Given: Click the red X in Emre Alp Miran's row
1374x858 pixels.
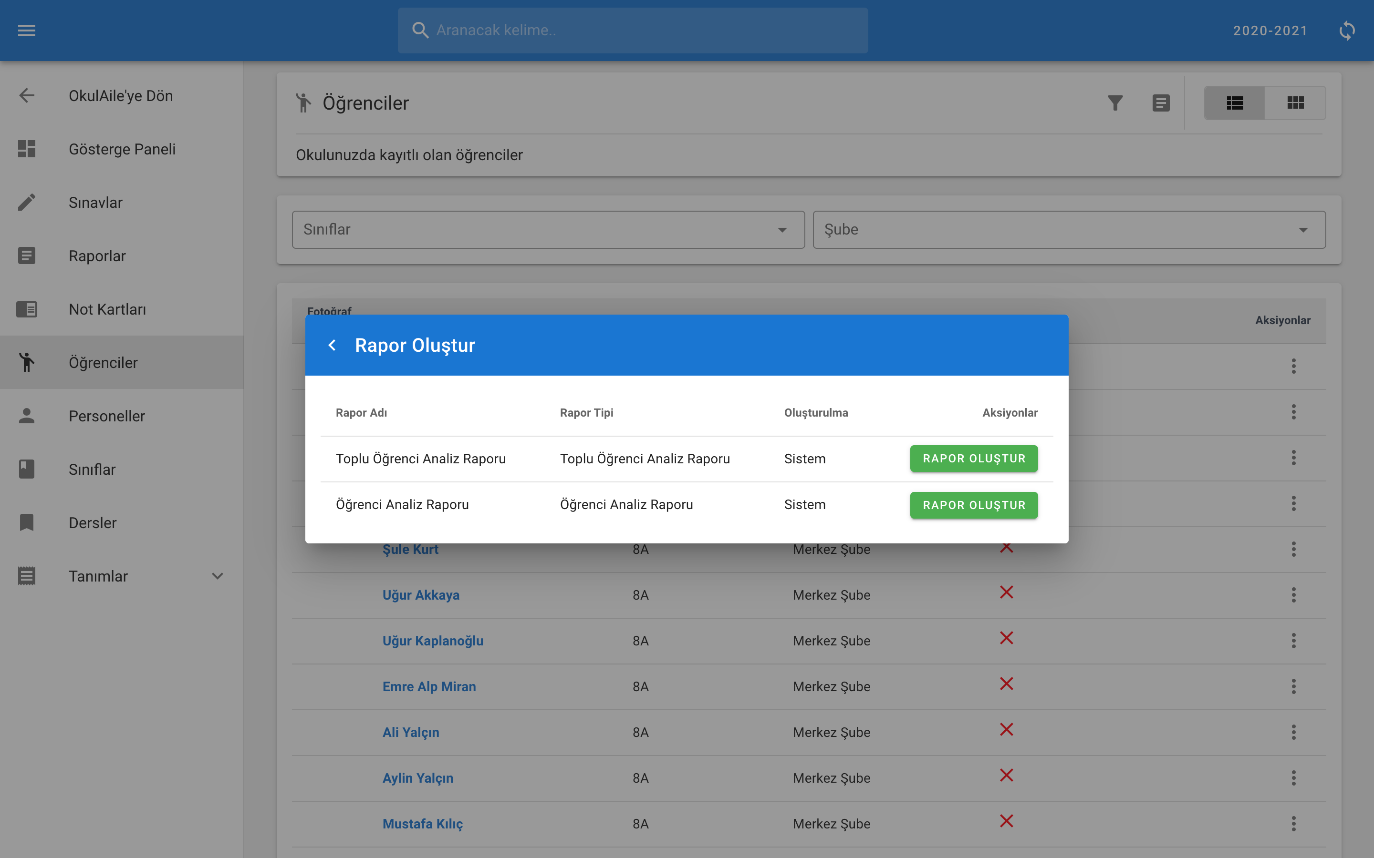Looking at the screenshot, I should click(1007, 684).
